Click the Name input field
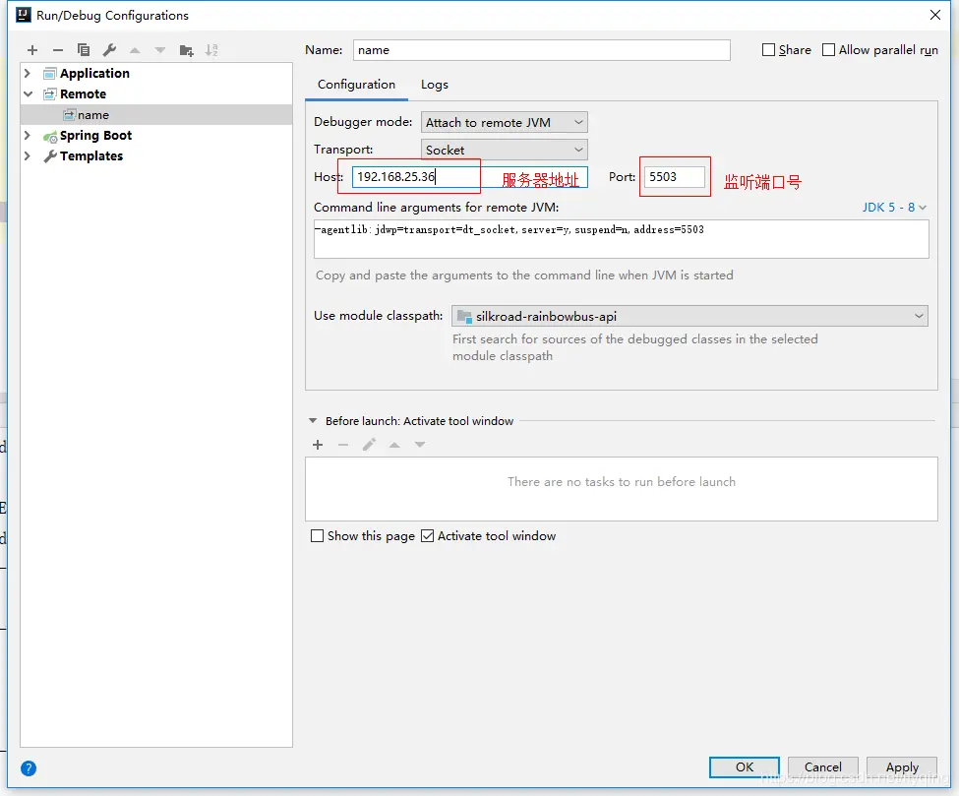The width and height of the screenshot is (959, 796). tap(541, 50)
